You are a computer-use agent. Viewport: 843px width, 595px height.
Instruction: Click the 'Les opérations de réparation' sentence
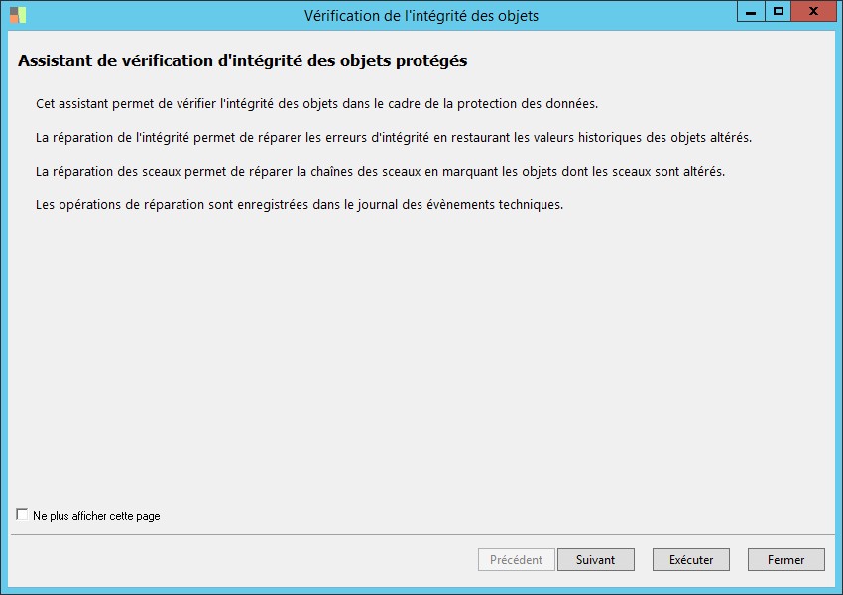click(299, 205)
